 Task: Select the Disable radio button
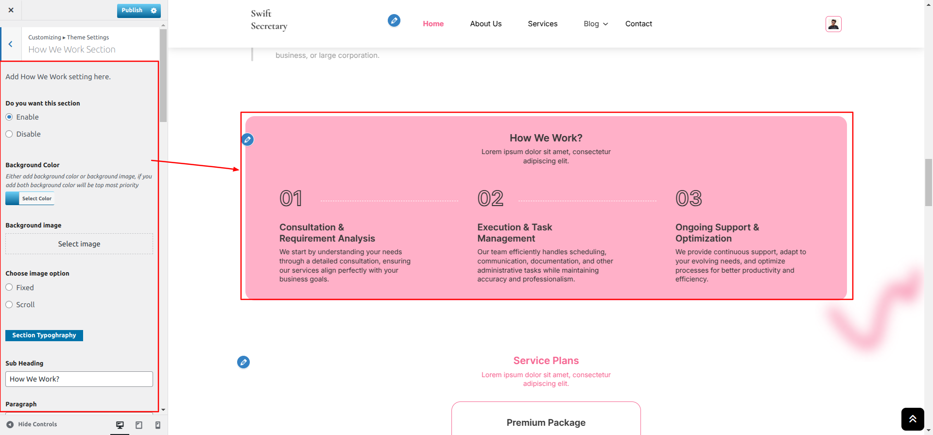pos(9,134)
